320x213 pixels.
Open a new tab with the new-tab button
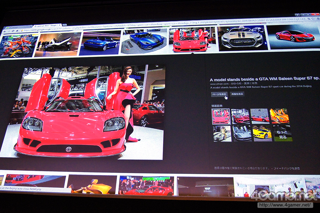65,25
